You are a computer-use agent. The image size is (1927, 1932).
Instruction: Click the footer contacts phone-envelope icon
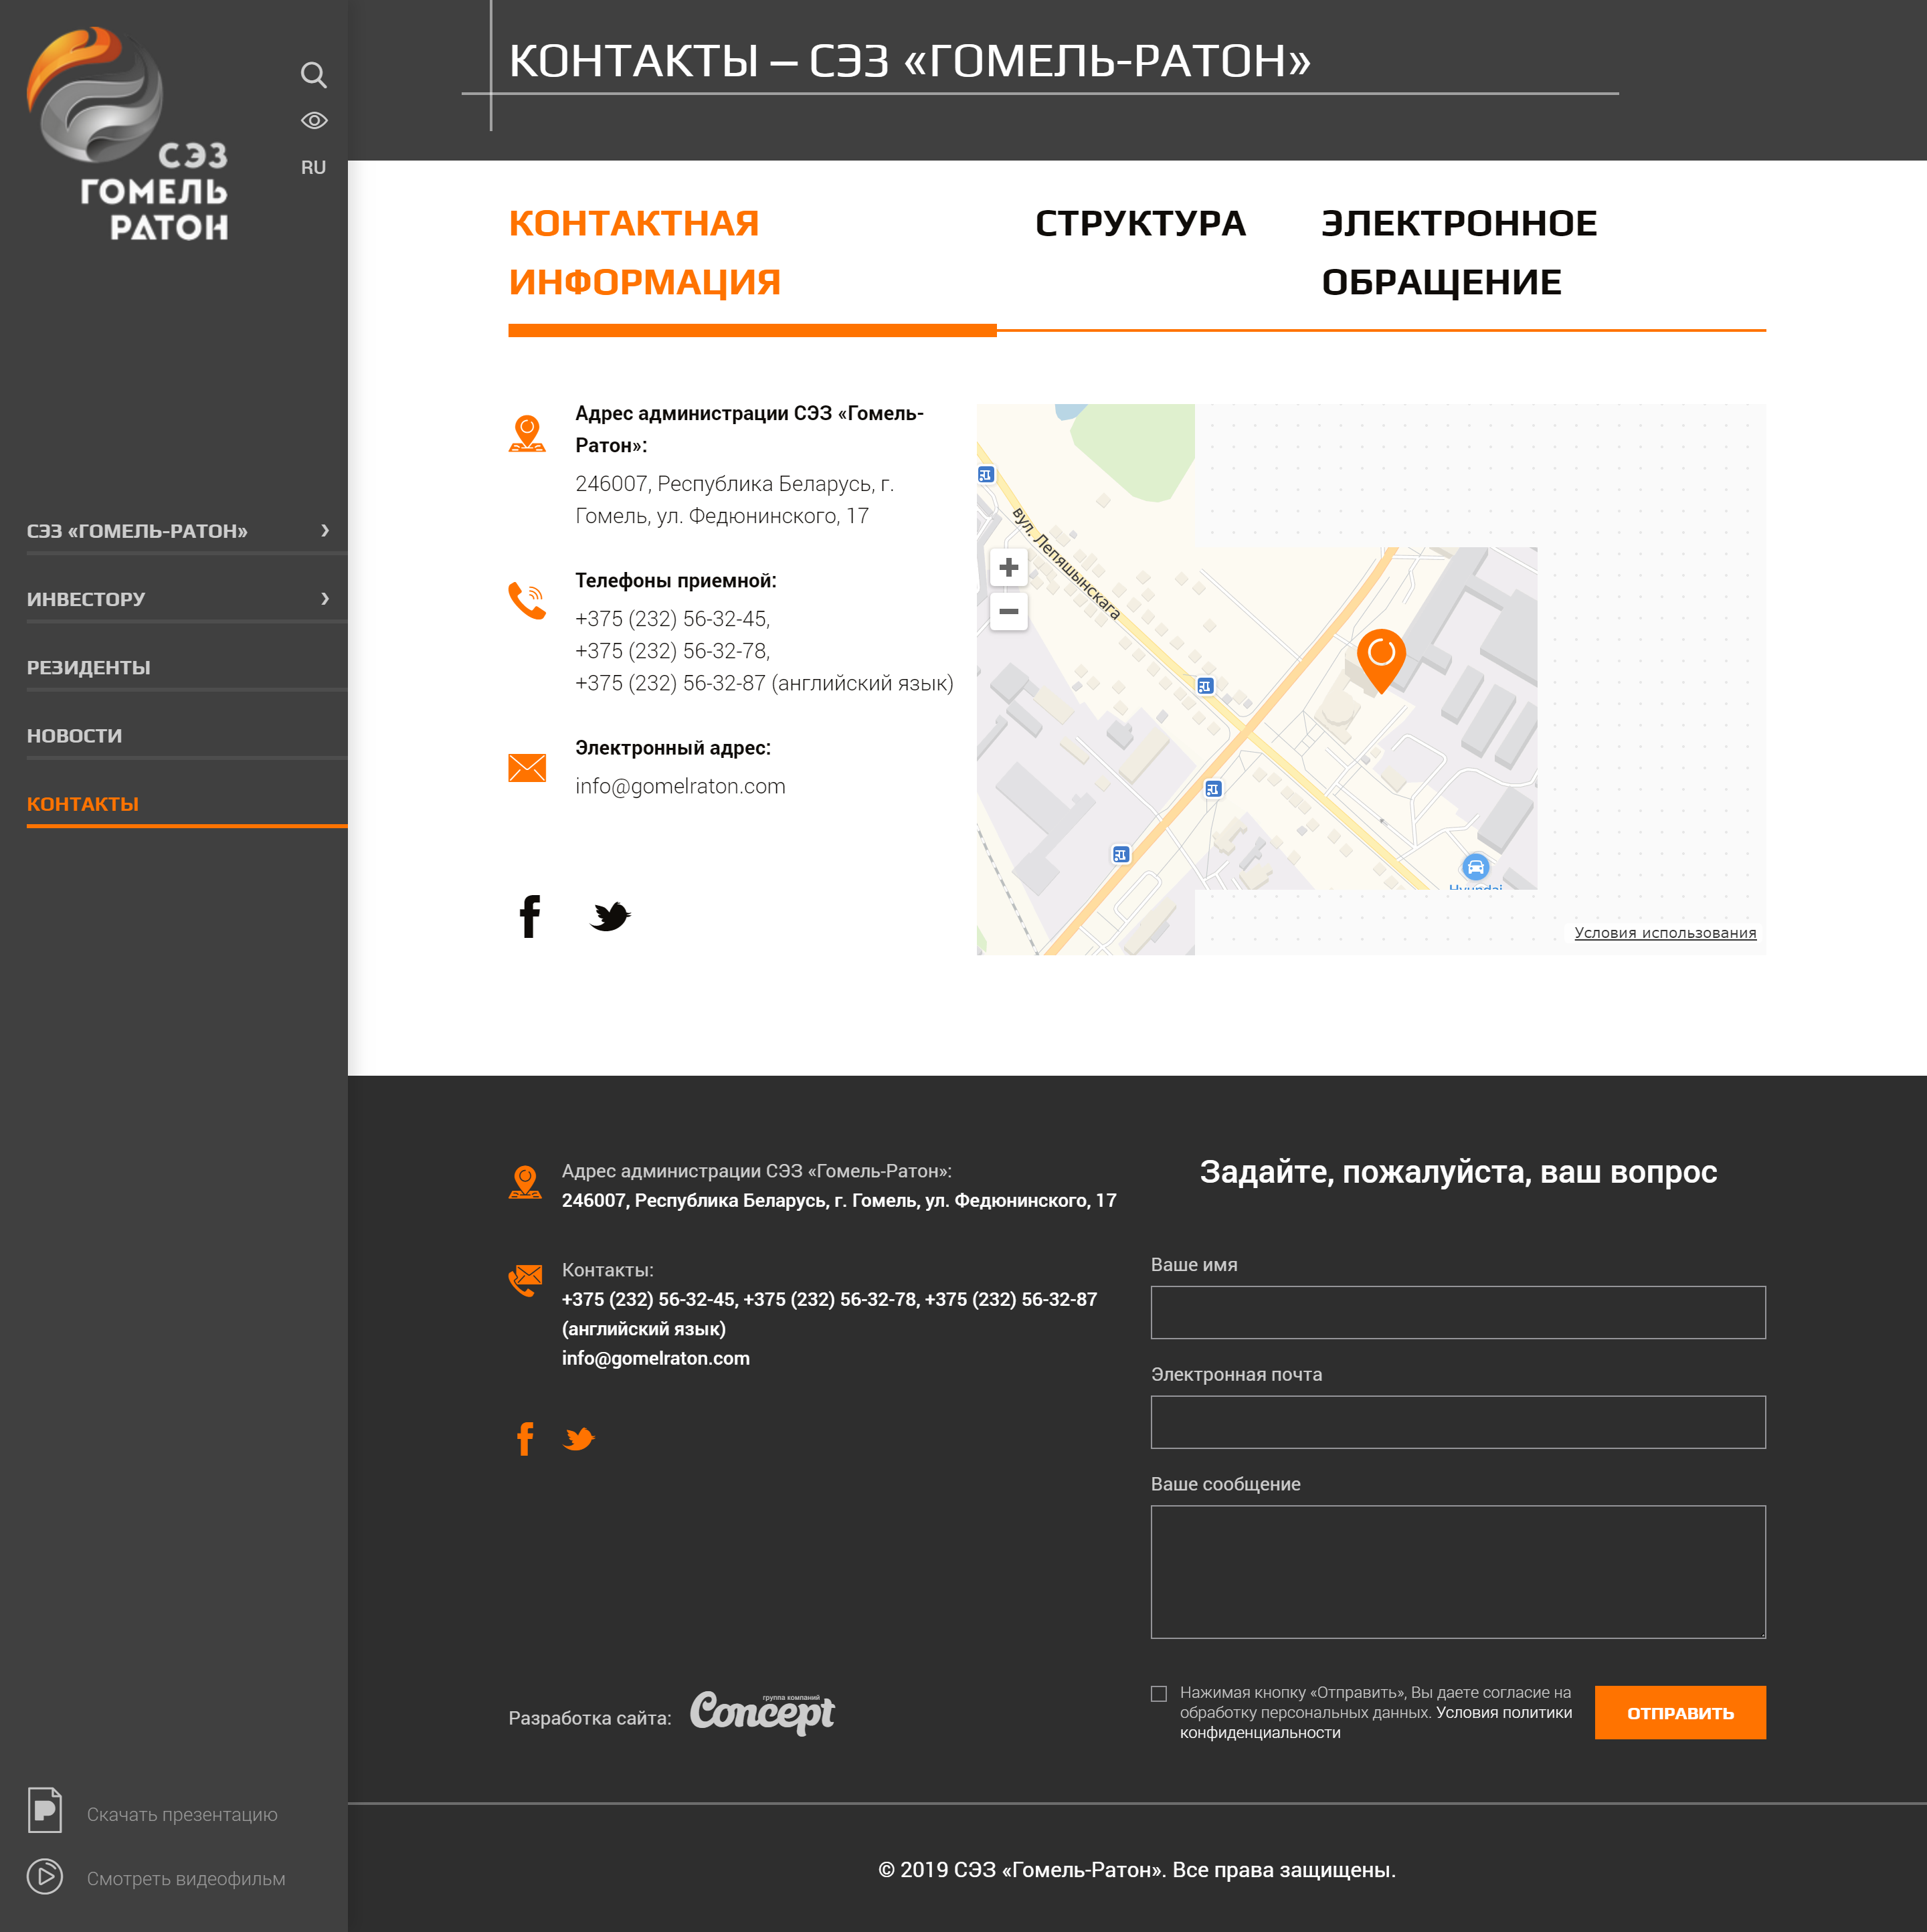[525, 1280]
